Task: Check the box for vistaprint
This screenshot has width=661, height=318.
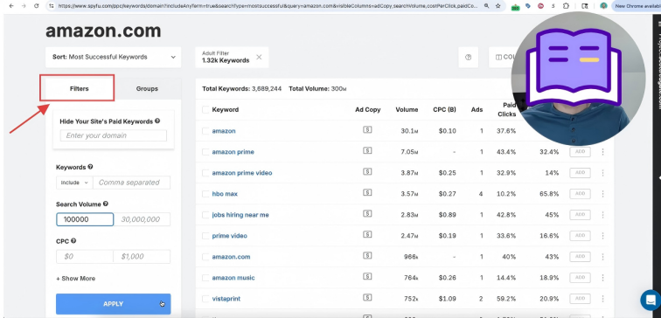Action: click(205, 299)
